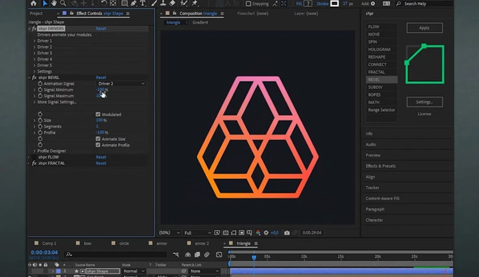Open the 50% magnification dropdown
The image size is (479, 277).
tap(169, 233)
